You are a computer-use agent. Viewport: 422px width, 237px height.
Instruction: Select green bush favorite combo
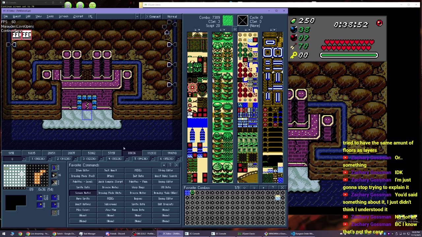click(192, 193)
